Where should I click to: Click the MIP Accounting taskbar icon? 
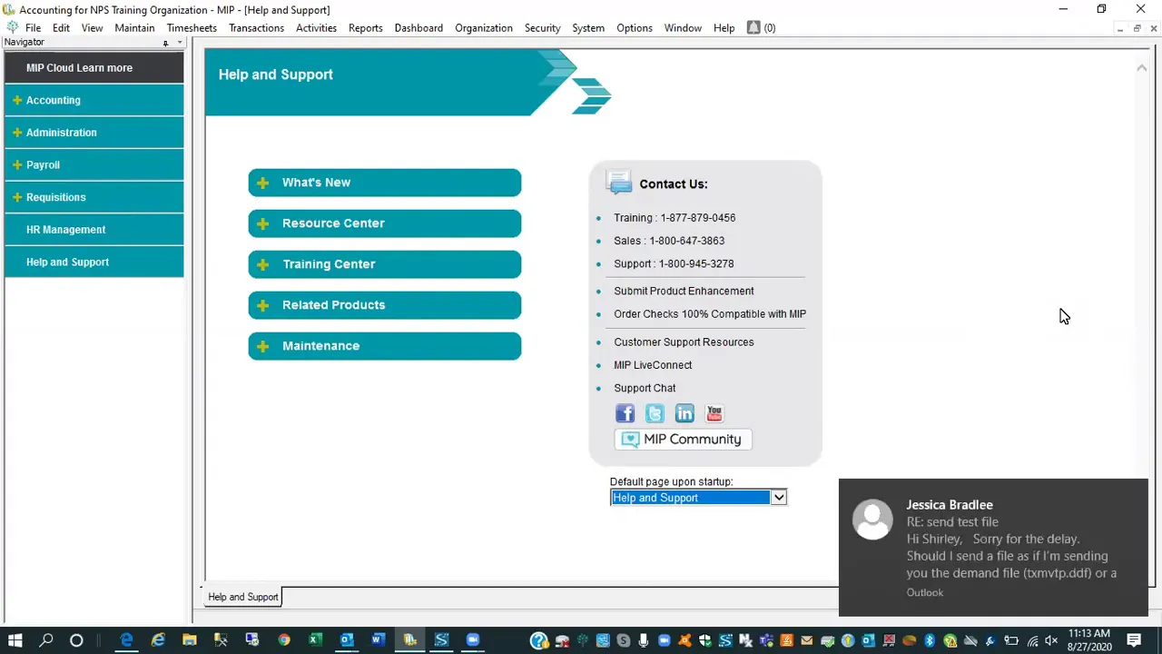409,640
